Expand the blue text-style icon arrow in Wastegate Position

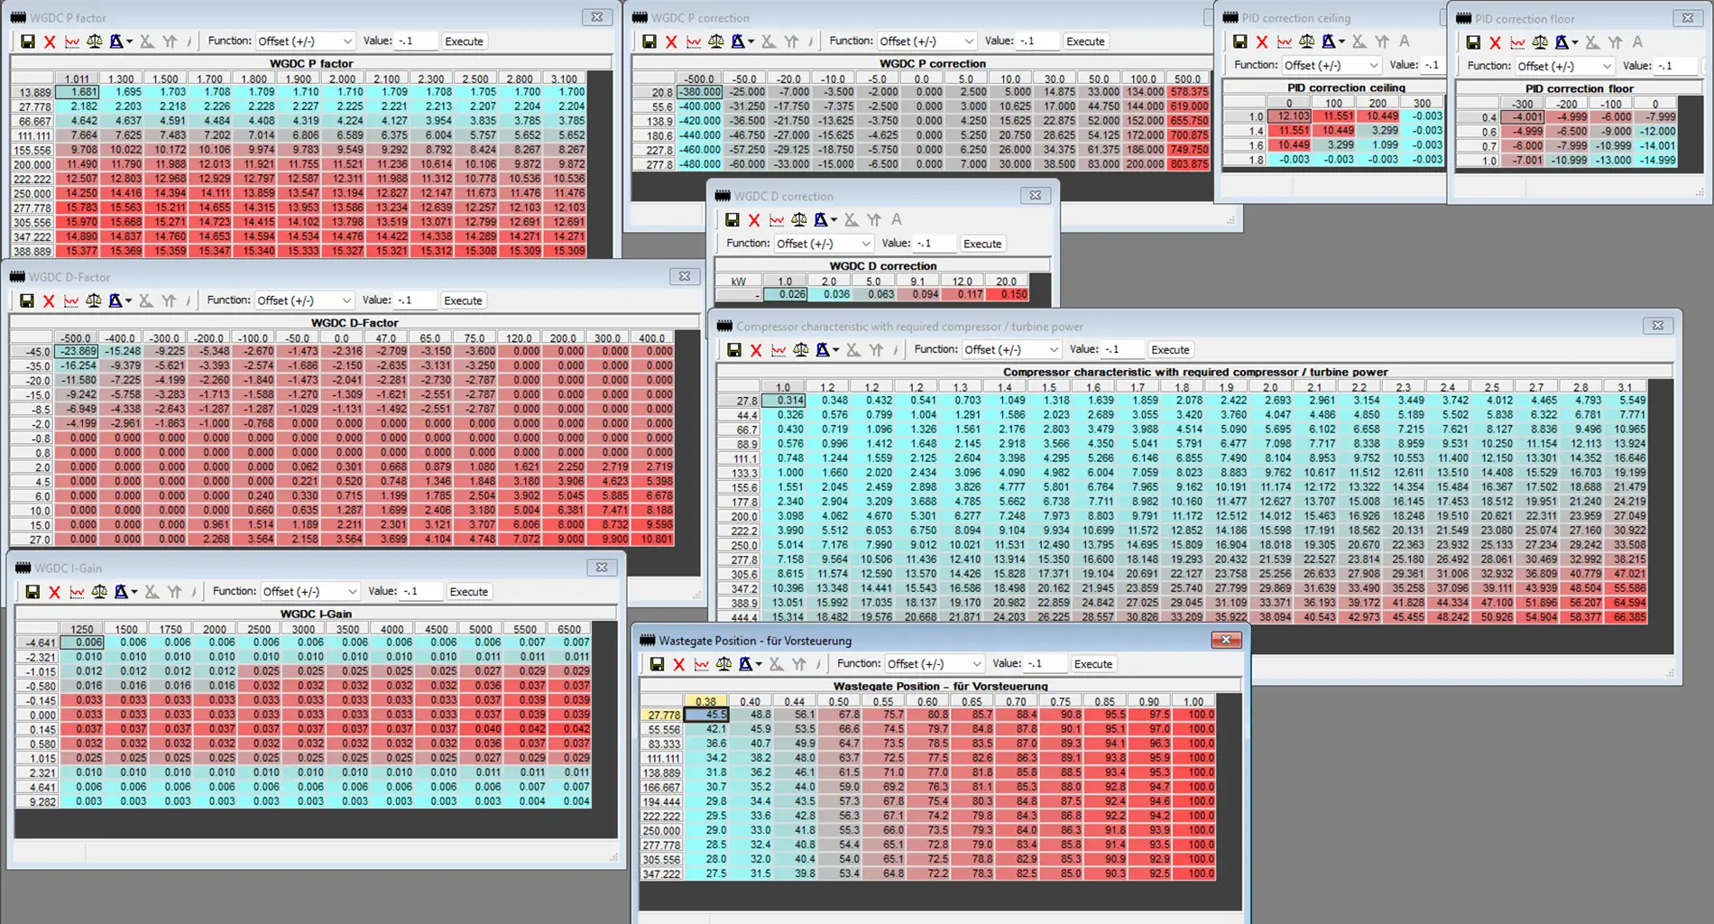[760, 665]
